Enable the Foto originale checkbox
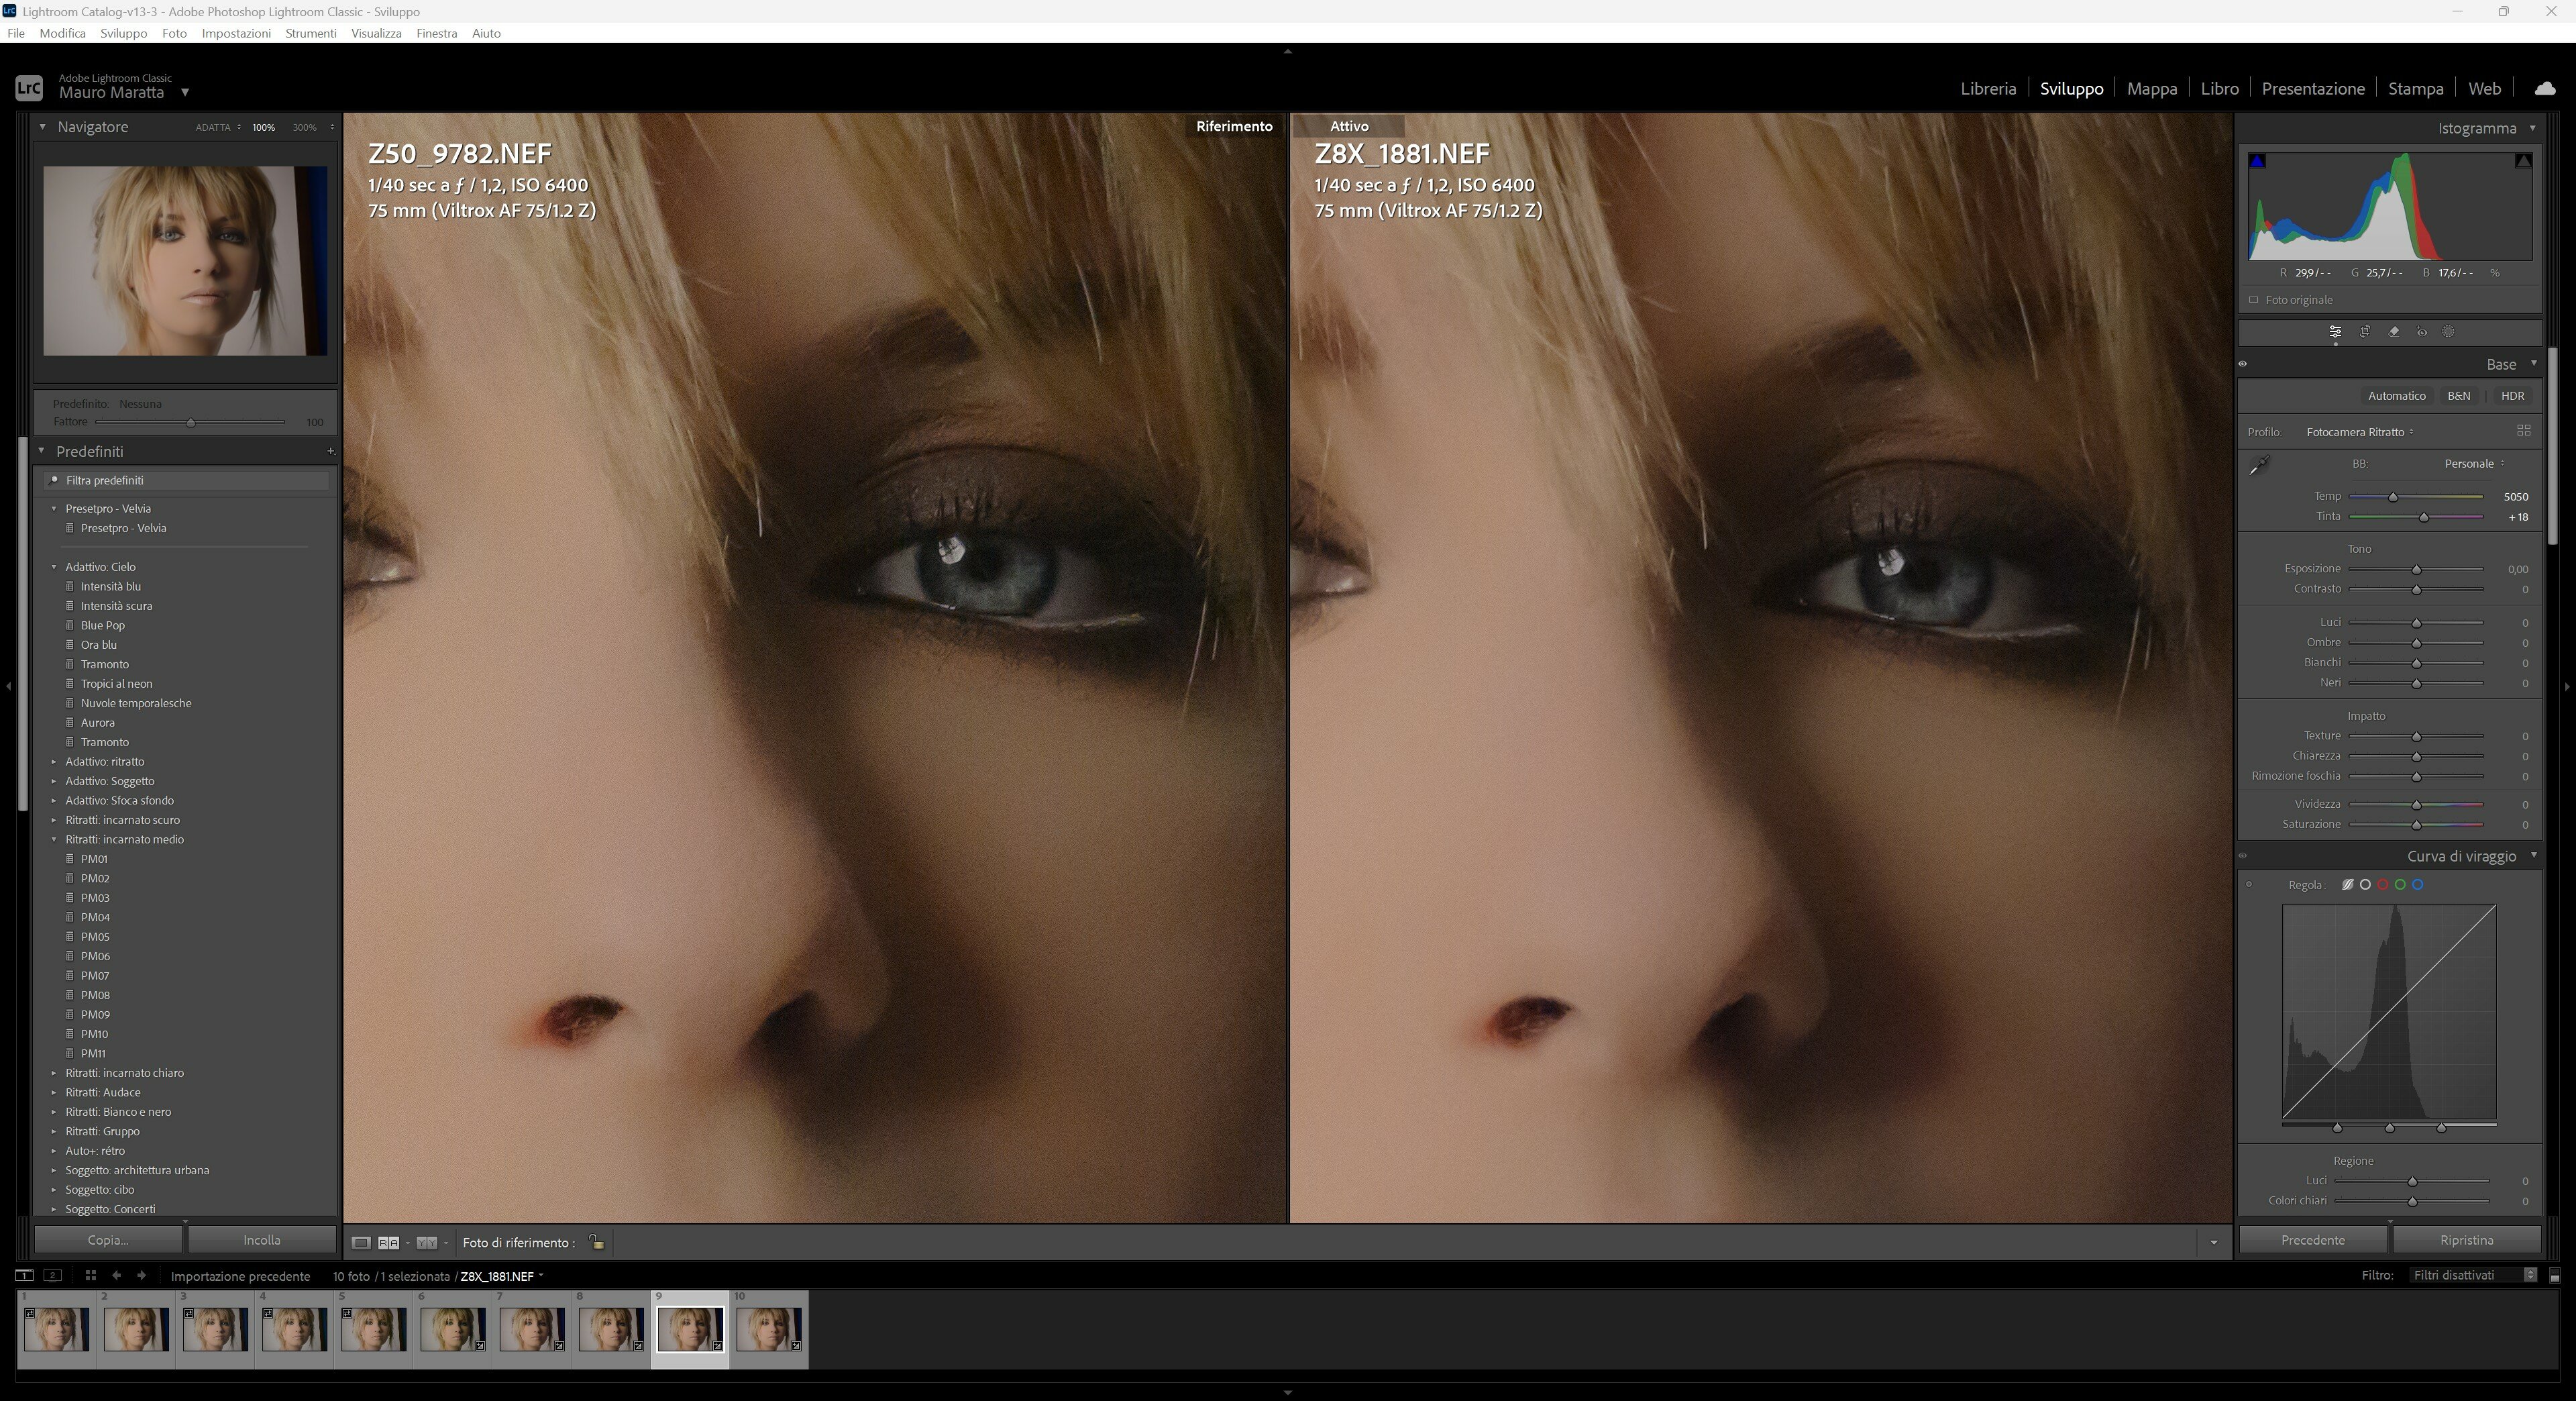This screenshot has width=2576, height=1401. (x=2254, y=300)
